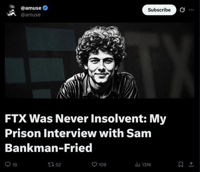Click the reply speech bubble icon
Image resolution: width=200 pixels, height=172 pixels.
coord(8,164)
